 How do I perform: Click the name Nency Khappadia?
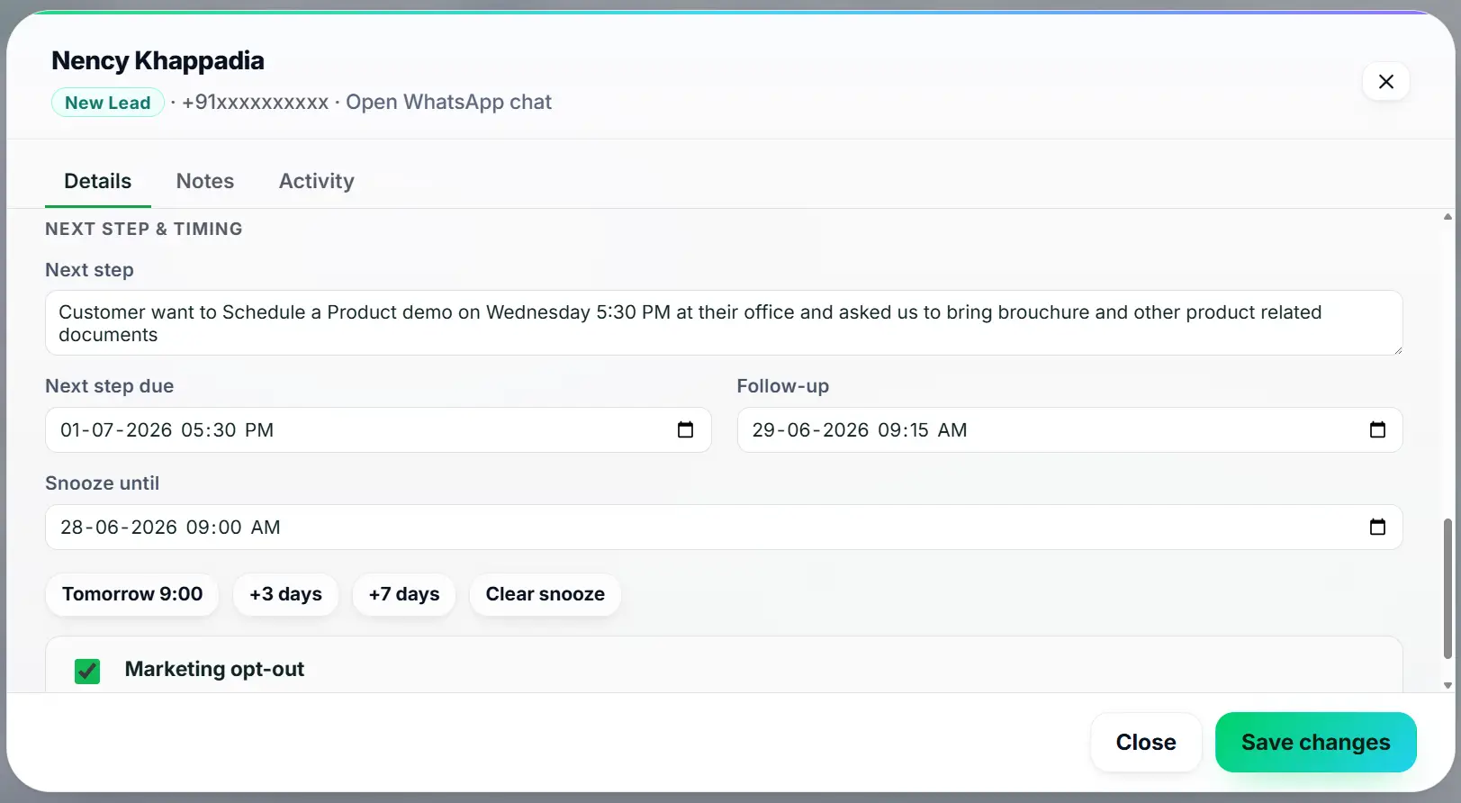tap(158, 60)
